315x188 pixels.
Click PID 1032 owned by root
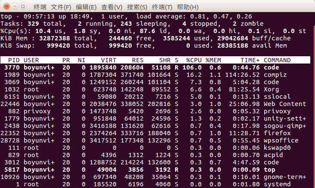(x=12, y=89)
